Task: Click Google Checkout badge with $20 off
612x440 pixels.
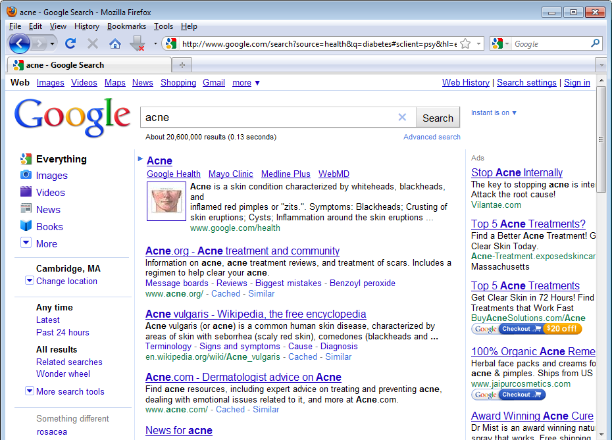Action: point(526,329)
